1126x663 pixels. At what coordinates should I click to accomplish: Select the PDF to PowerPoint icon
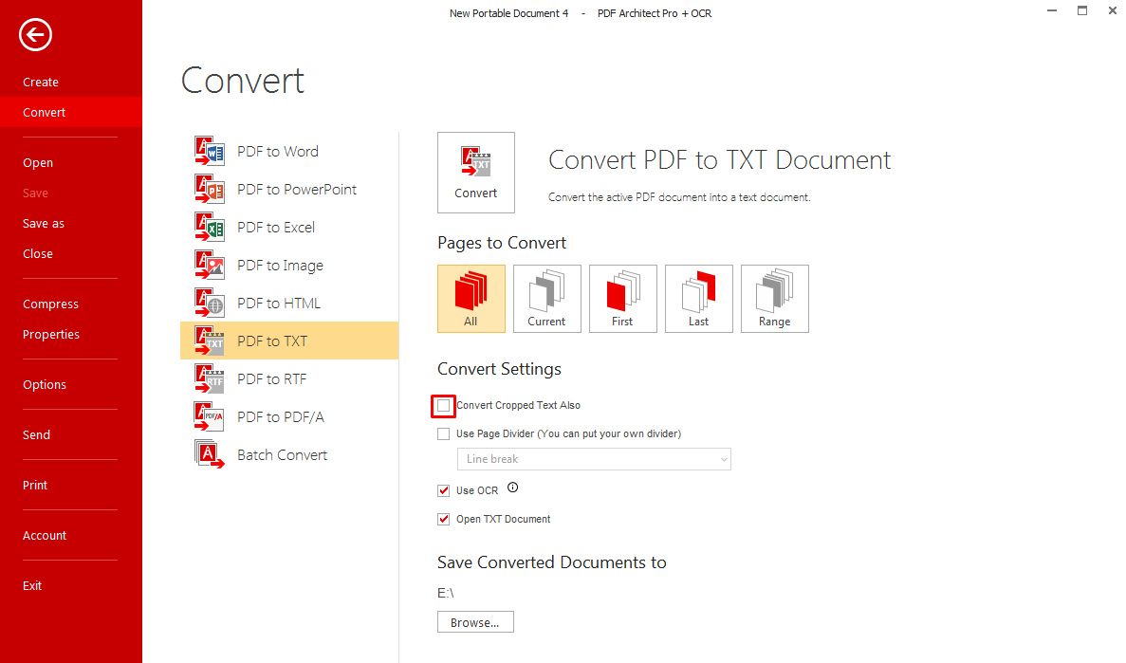click(210, 190)
